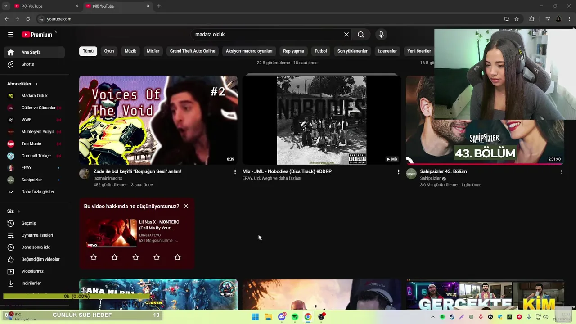The image size is (576, 324).
Task: Open Shorts from the sidebar
Action: pyautogui.click(x=34, y=64)
